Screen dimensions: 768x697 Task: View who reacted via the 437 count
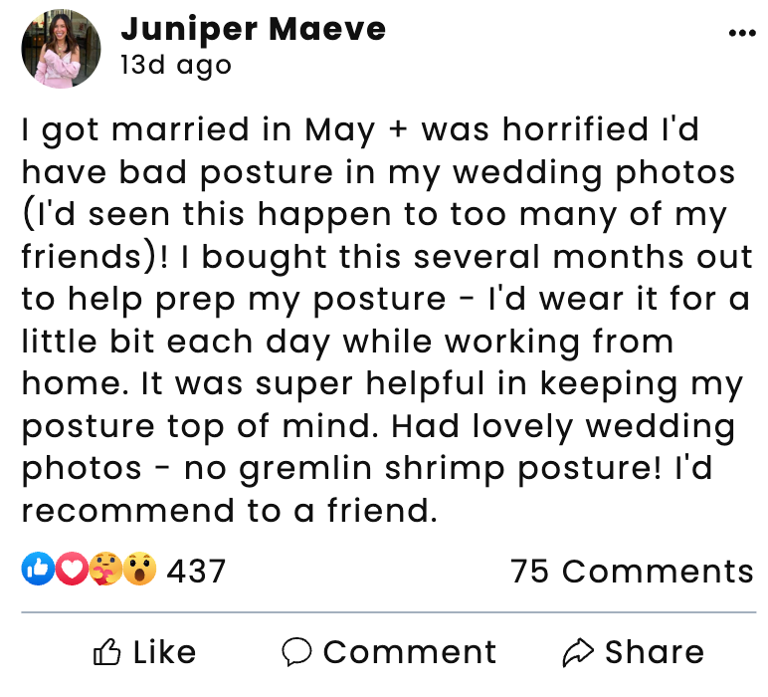[196, 572]
